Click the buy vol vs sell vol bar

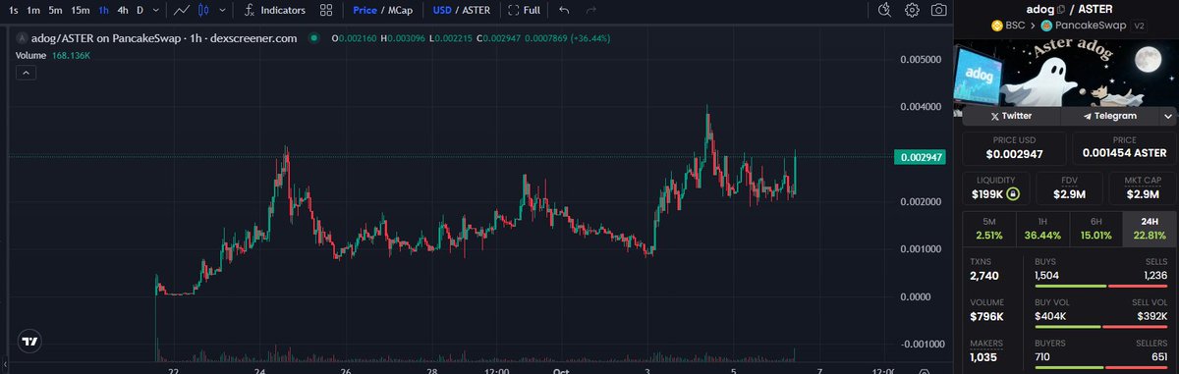pos(1101,327)
